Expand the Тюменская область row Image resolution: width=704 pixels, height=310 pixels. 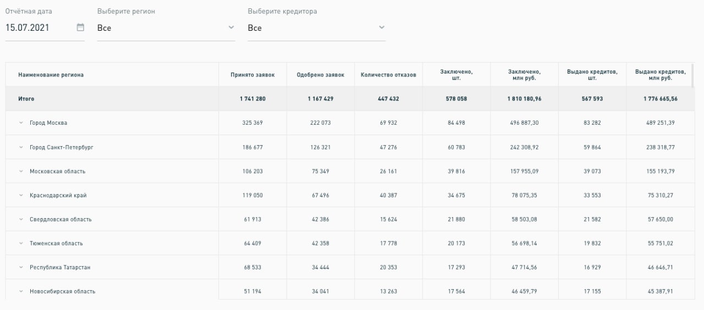[x=21, y=243]
